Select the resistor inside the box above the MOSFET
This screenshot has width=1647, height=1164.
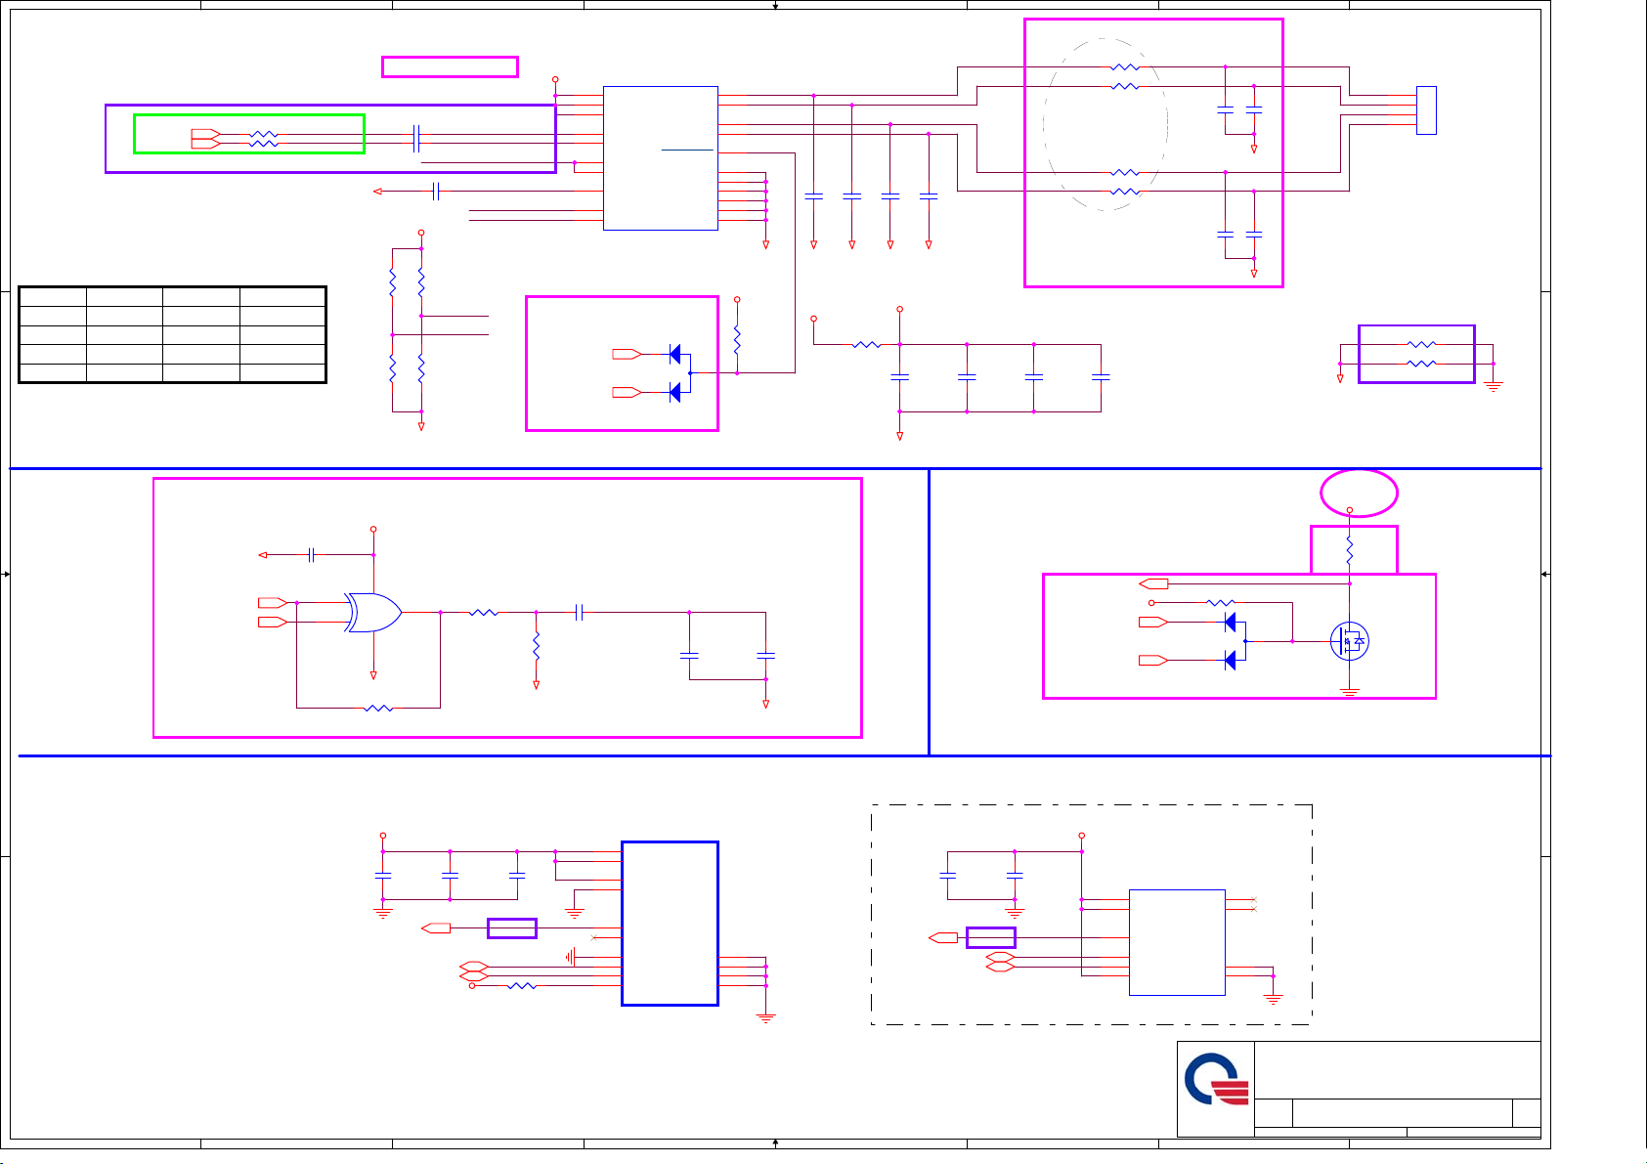1350,552
